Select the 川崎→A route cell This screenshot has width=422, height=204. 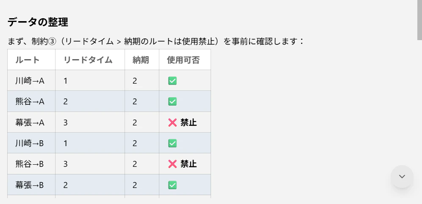[31, 81]
